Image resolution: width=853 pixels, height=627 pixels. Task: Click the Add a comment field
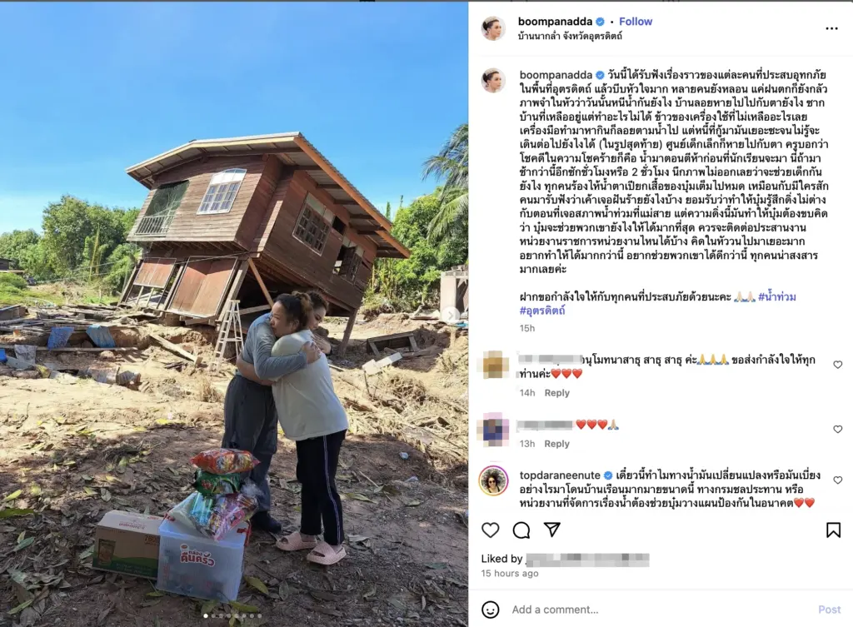[658, 610]
